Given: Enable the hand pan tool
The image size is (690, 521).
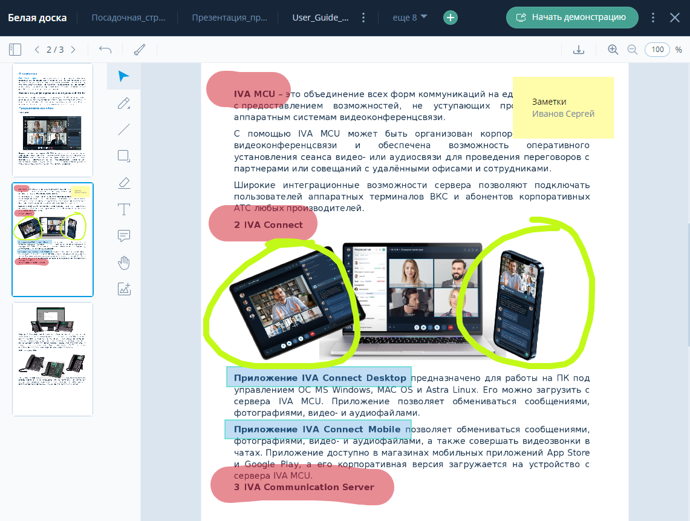Looking at the screenshot, I should pos(123,263).
